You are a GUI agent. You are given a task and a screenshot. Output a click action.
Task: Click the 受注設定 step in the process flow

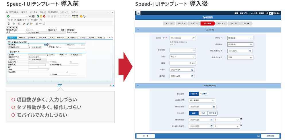181,24
